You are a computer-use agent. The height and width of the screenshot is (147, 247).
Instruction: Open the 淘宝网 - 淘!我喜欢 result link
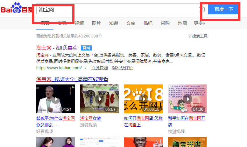coord(57,48)
